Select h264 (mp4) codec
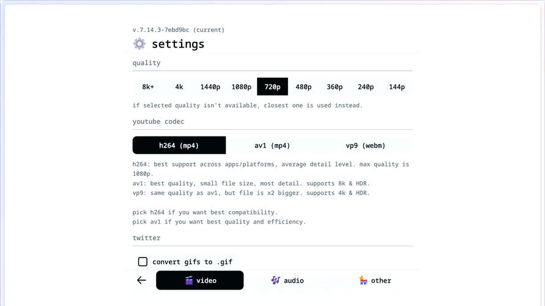This screenshot has height=306, width=545. [x=179, y=146]
